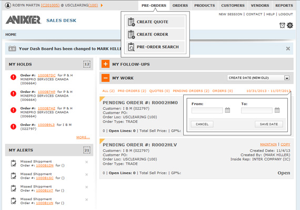The width and height of the screenshot is (300, 210).
Task: Open the Help link
Action: 271,14
